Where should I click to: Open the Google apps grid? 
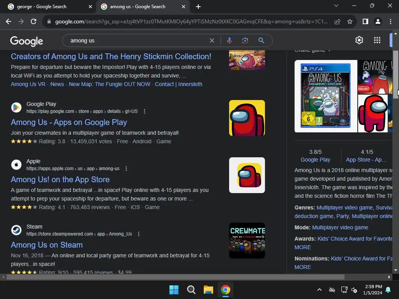pyautogui.click(x=377, y=40)
